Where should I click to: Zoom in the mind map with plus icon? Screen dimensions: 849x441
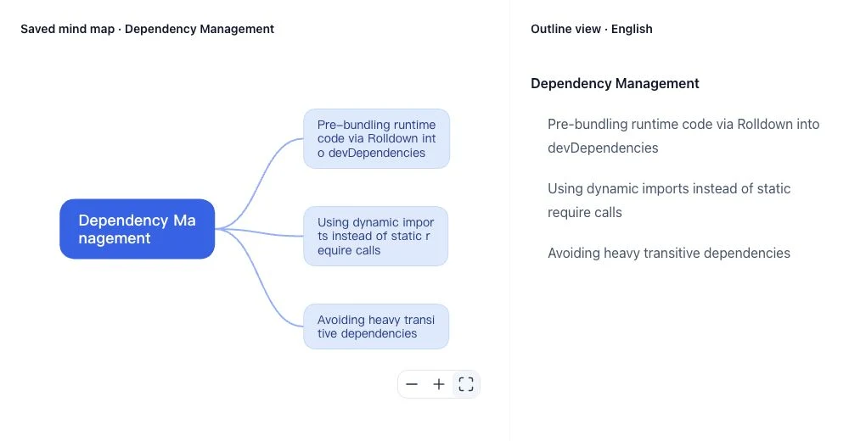439,384
